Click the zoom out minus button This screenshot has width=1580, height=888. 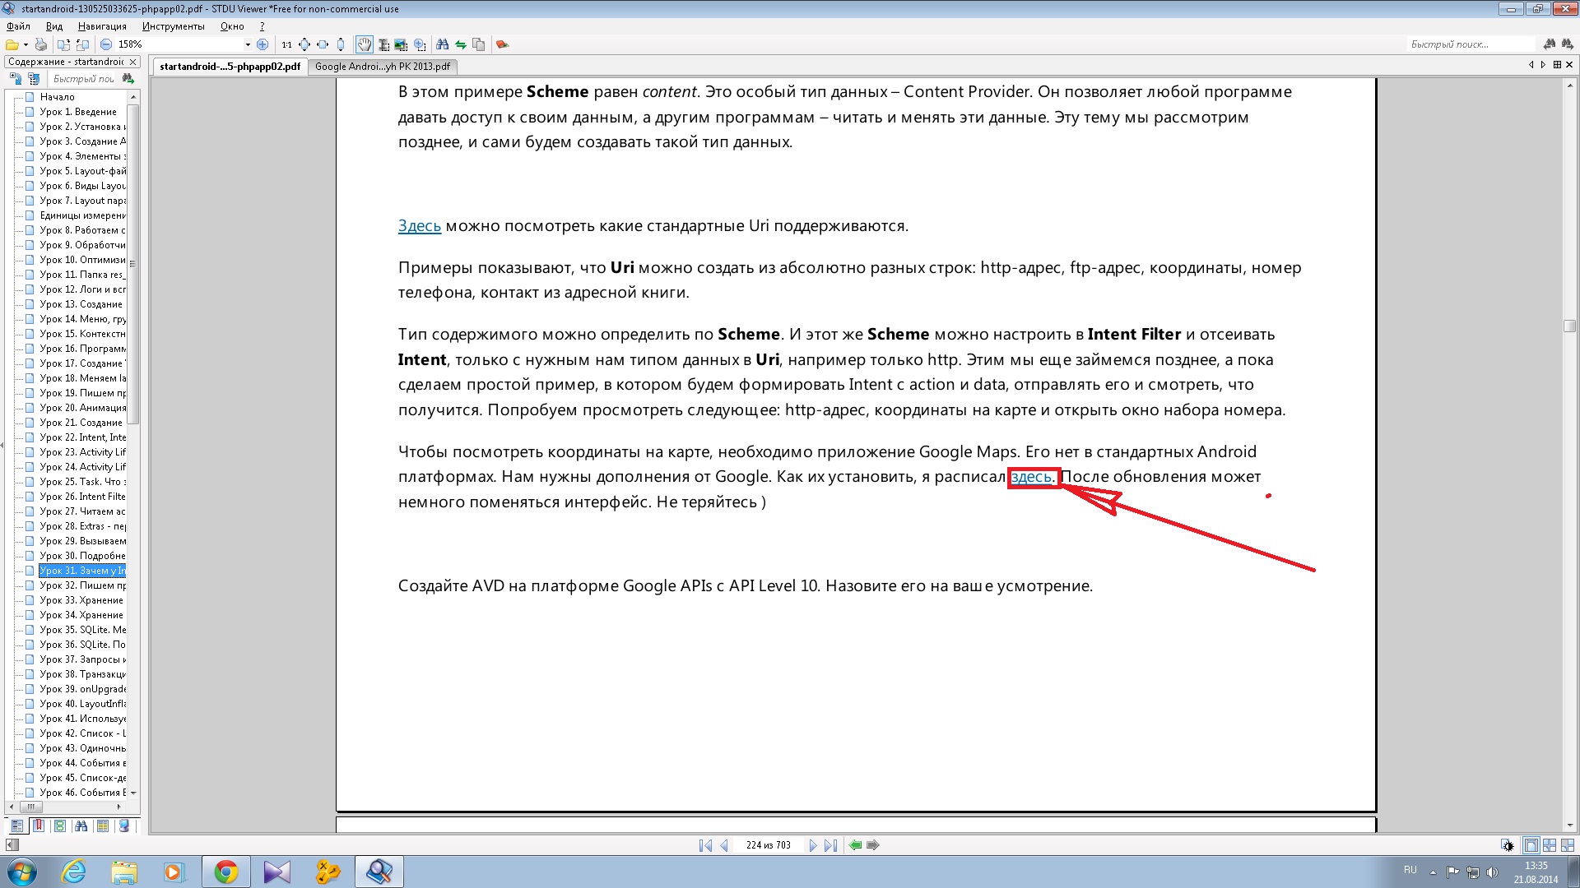pyautogui.click(x=105, y=44)
